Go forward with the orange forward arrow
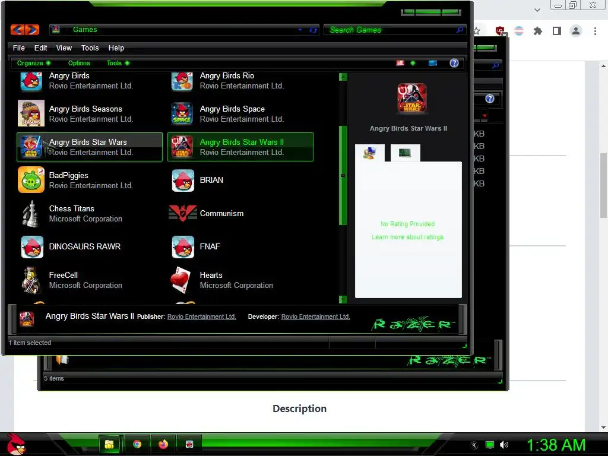 coord(32,30)
